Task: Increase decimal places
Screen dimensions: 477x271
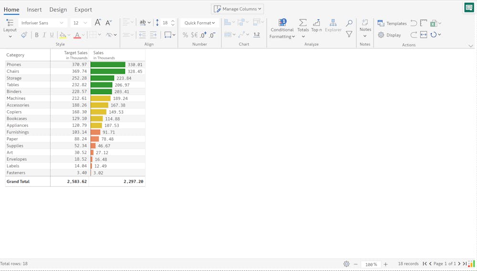Action: pyautogui.click(x=203, y=35)
